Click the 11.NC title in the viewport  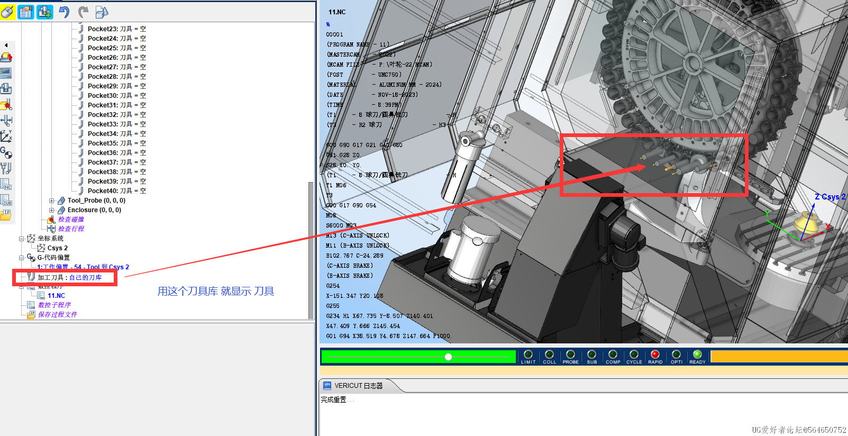[x=337, y=12]
